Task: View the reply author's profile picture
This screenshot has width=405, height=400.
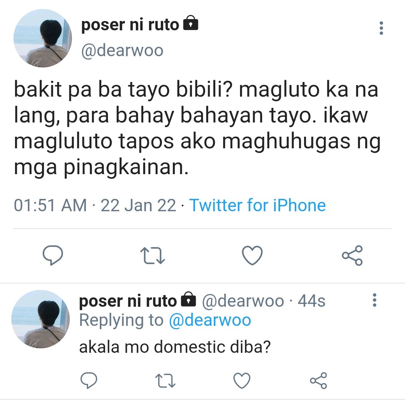Action: pos(40,319)
